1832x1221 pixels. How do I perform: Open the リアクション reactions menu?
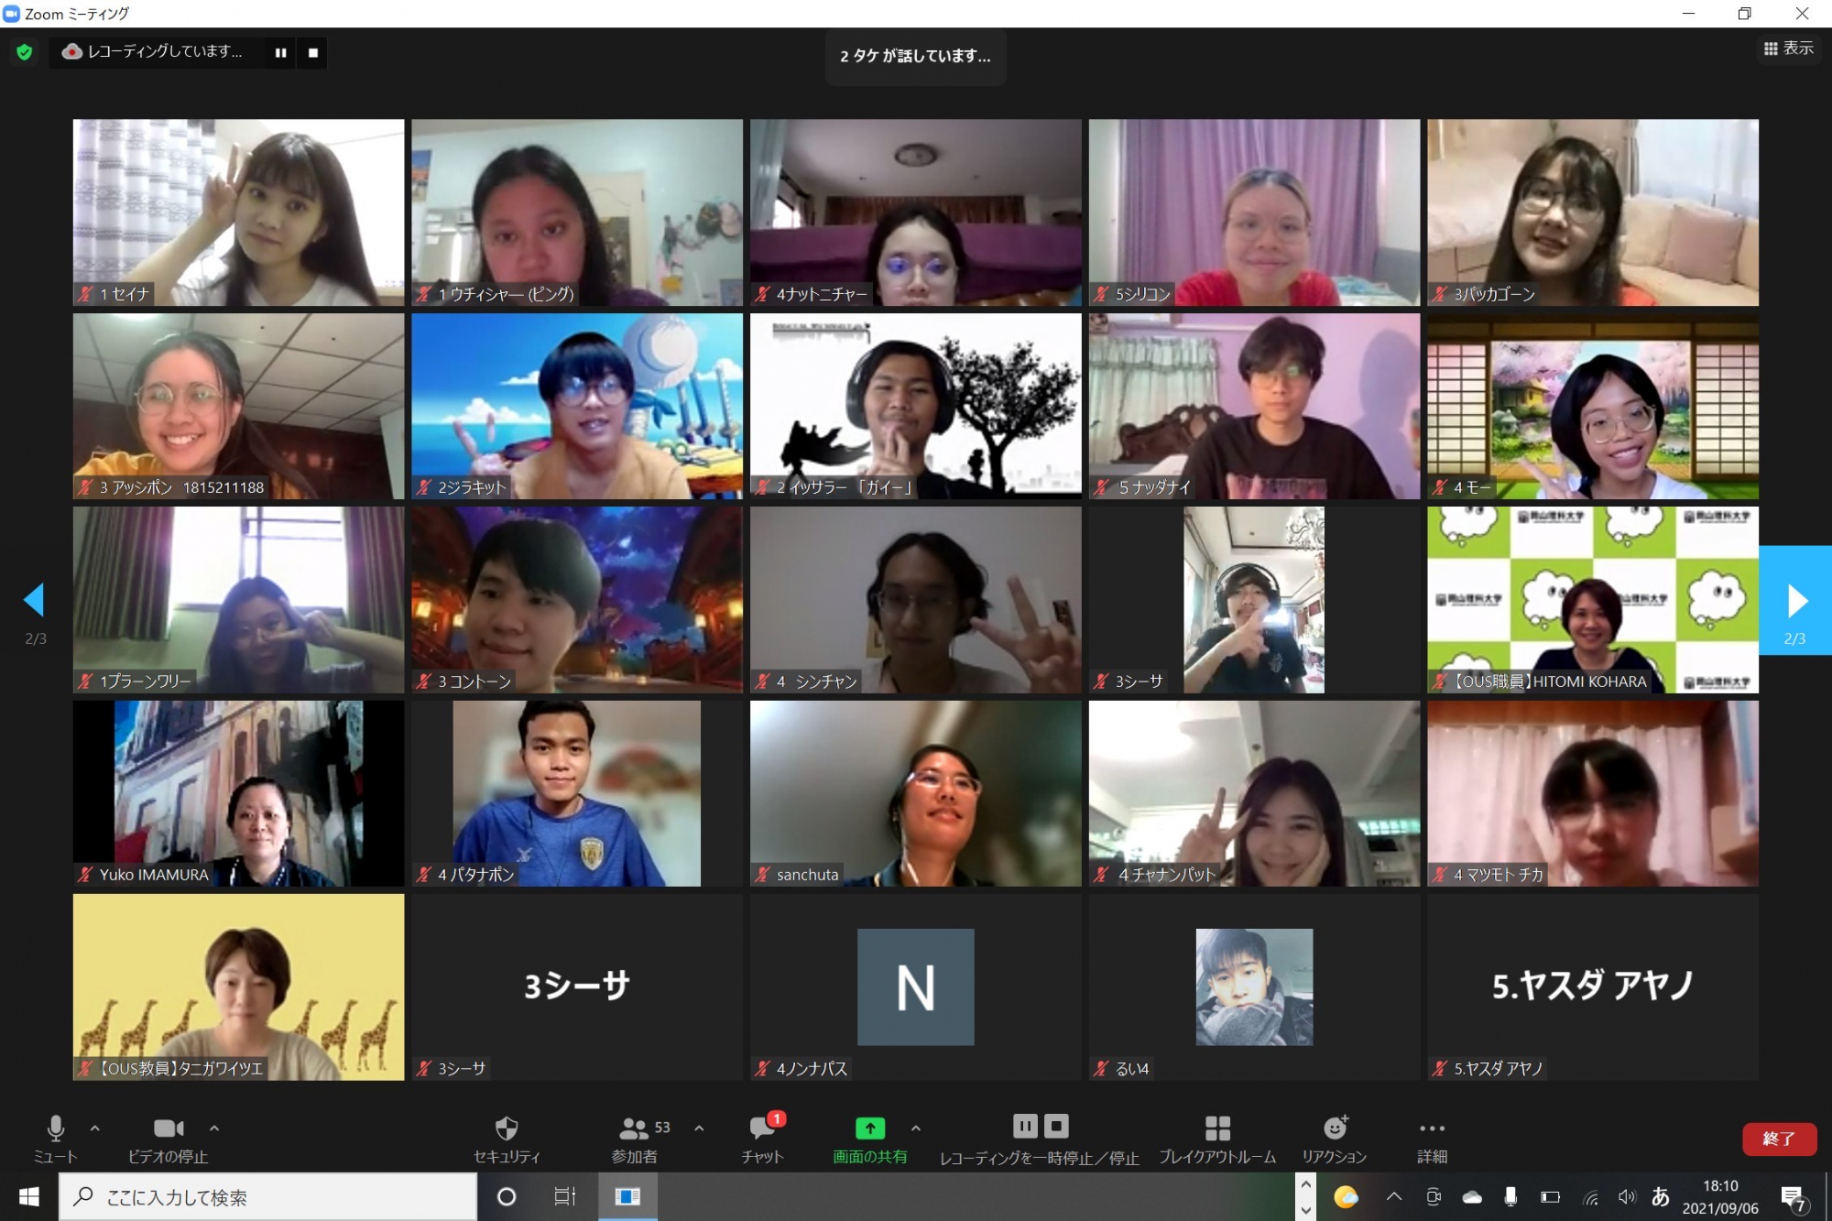(1335, 1139)
